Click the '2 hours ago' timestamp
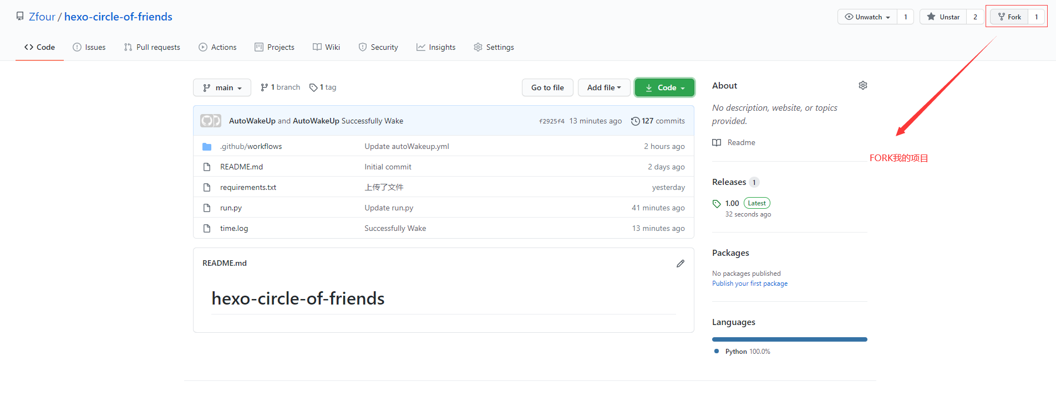Viewport: 1056px width, 397px height. [664, 146]
